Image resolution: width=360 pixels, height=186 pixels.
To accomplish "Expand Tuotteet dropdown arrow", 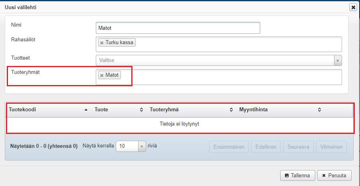I will tap(338, 60).
